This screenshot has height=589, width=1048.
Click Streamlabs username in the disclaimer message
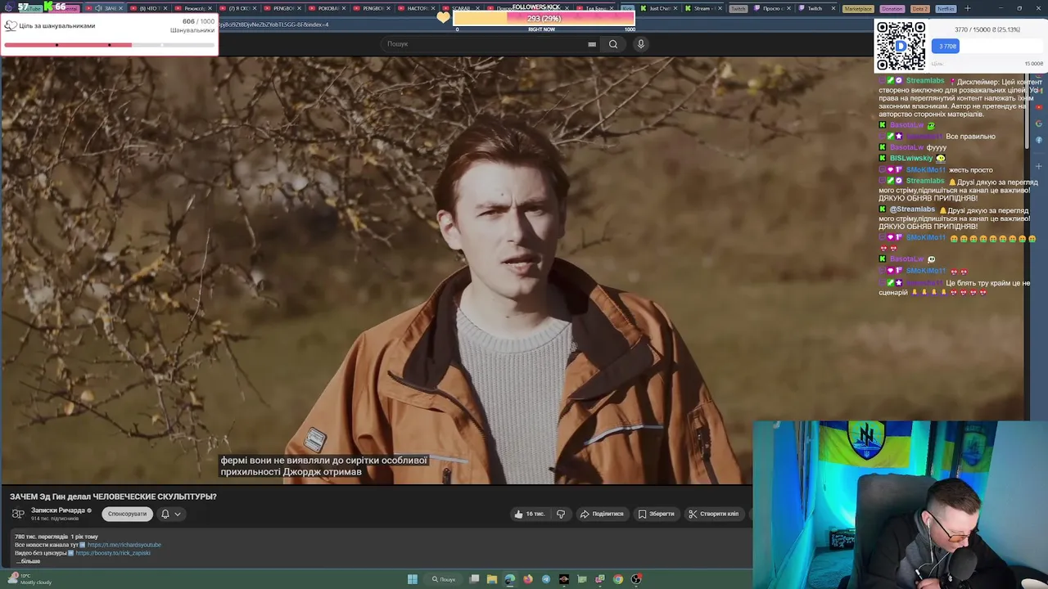(924, 81)
